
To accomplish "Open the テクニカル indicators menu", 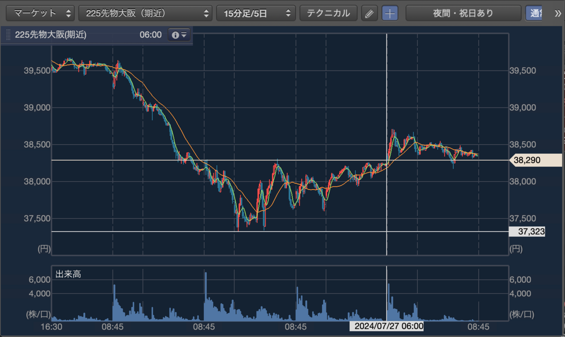I will (328, 13).
